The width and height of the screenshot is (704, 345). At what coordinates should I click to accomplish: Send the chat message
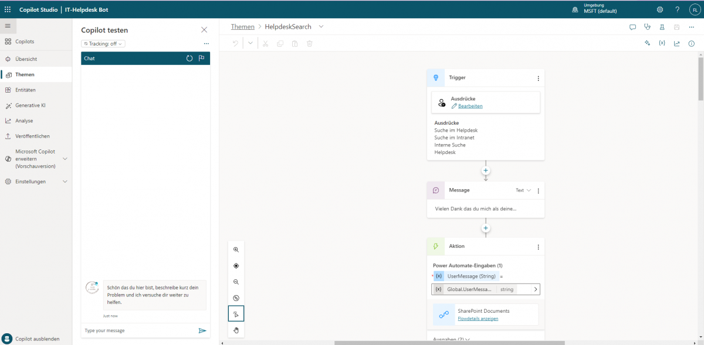click(202, 330)
